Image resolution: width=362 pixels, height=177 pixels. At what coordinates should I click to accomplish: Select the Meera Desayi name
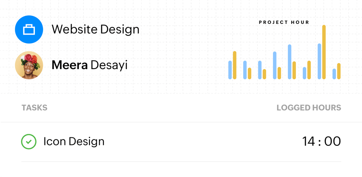89,65
